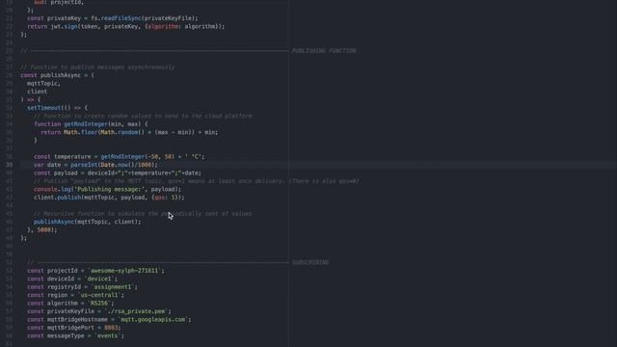Click the 'const projectId = awesome-sylph-271611' line
This screenshot has width=617, height=347.
click(95, 271)
